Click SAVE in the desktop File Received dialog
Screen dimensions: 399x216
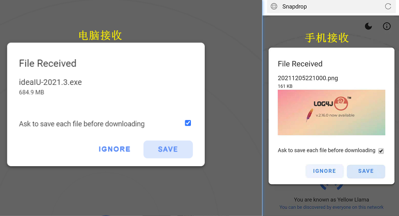(168, 149)
